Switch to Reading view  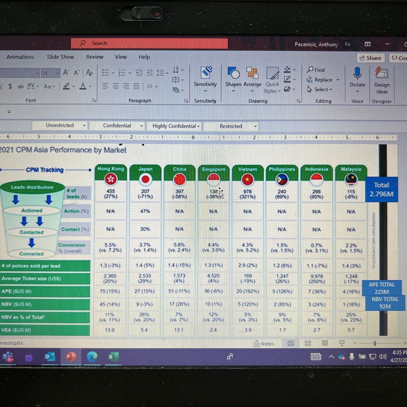(x=325, y=343)
